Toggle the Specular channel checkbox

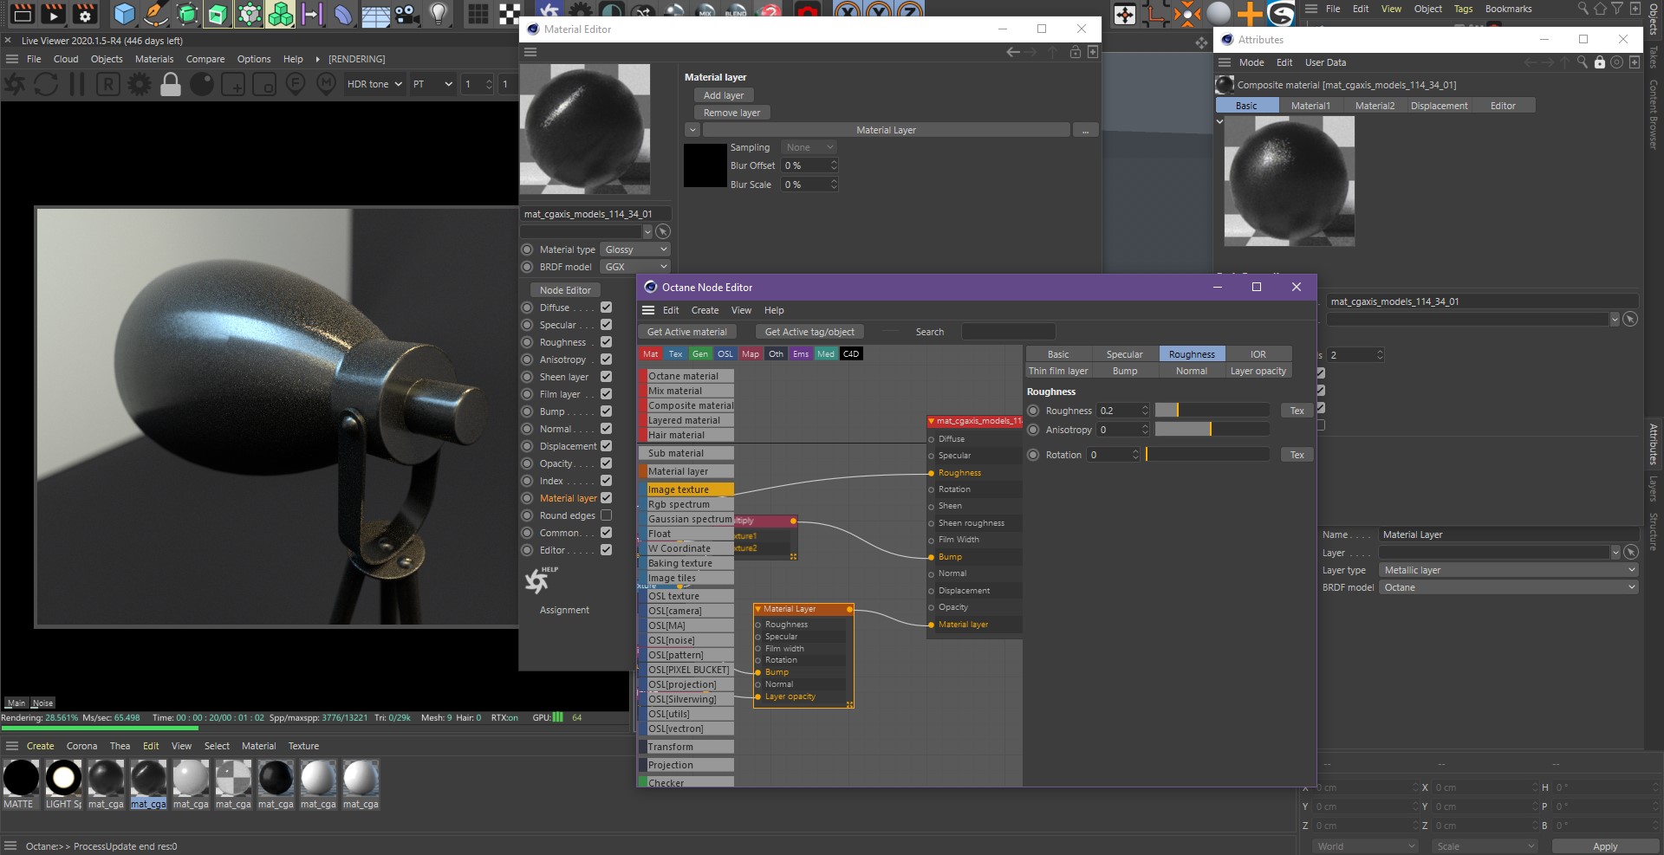click(x=607, y=325)
